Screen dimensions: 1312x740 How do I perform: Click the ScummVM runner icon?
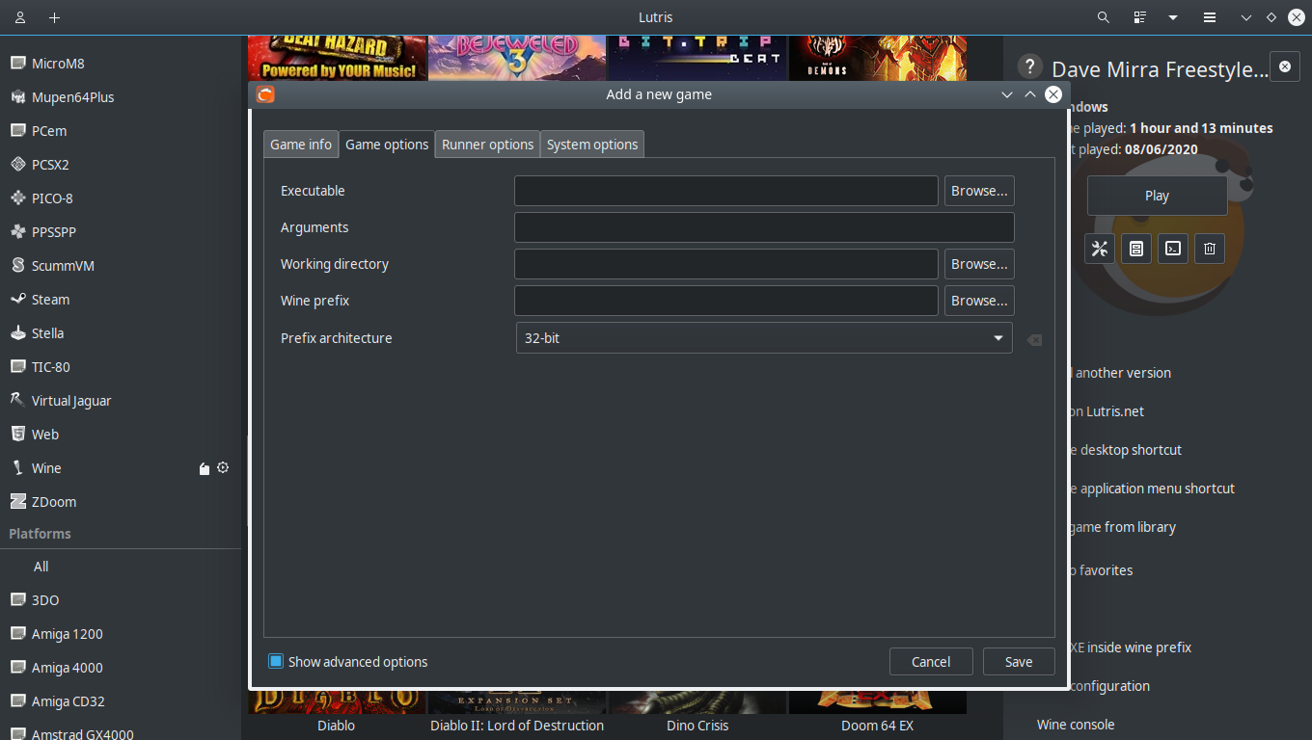(x=17, y=266)
